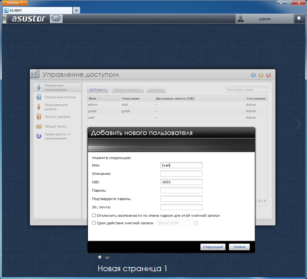
Task: Sort by Имя column header
Action: tap(104, 98)
